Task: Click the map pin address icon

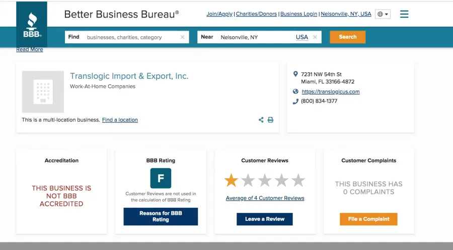Action: [x=295, y=74]
